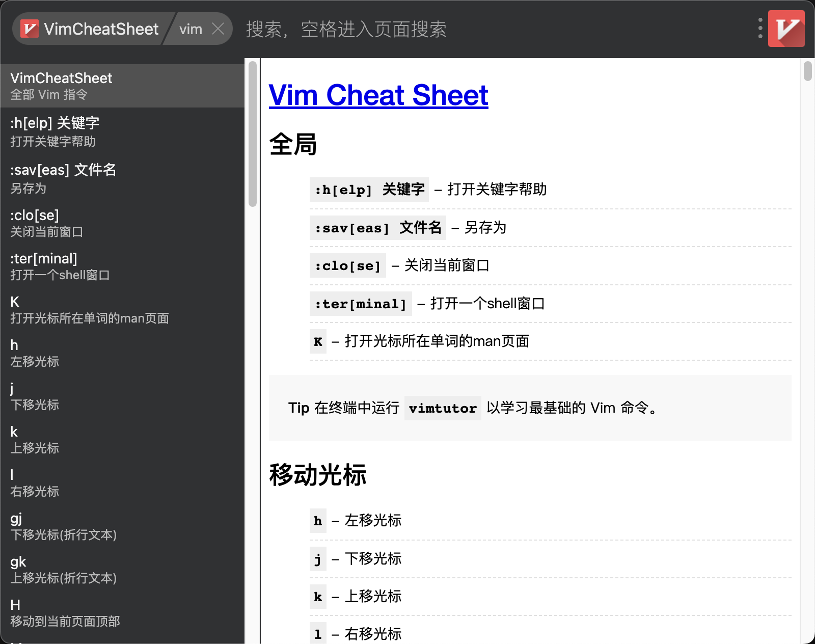
Task: Close the vim plugin tag
Action: [218, 29]
